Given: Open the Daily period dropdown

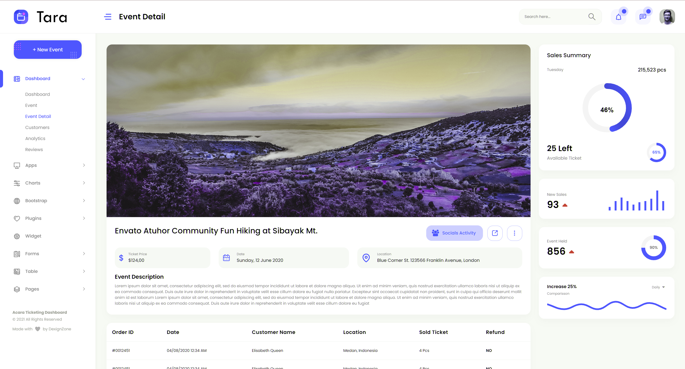Looking at the screenshot, I should (658, 287).
